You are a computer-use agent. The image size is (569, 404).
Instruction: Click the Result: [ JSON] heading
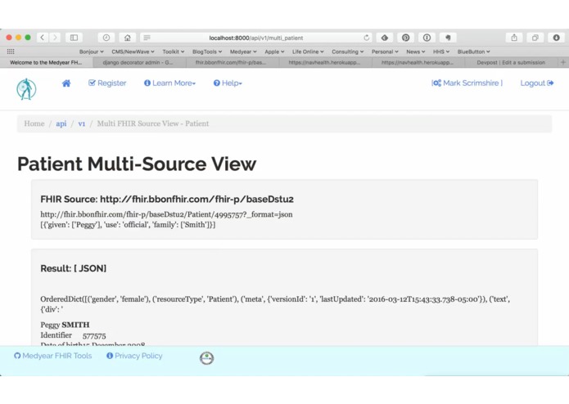point(74,268)
